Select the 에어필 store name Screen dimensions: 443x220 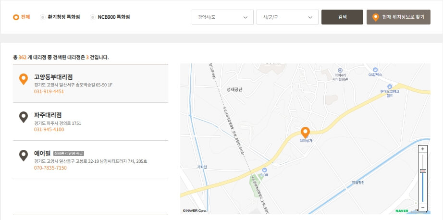point(42,153)
